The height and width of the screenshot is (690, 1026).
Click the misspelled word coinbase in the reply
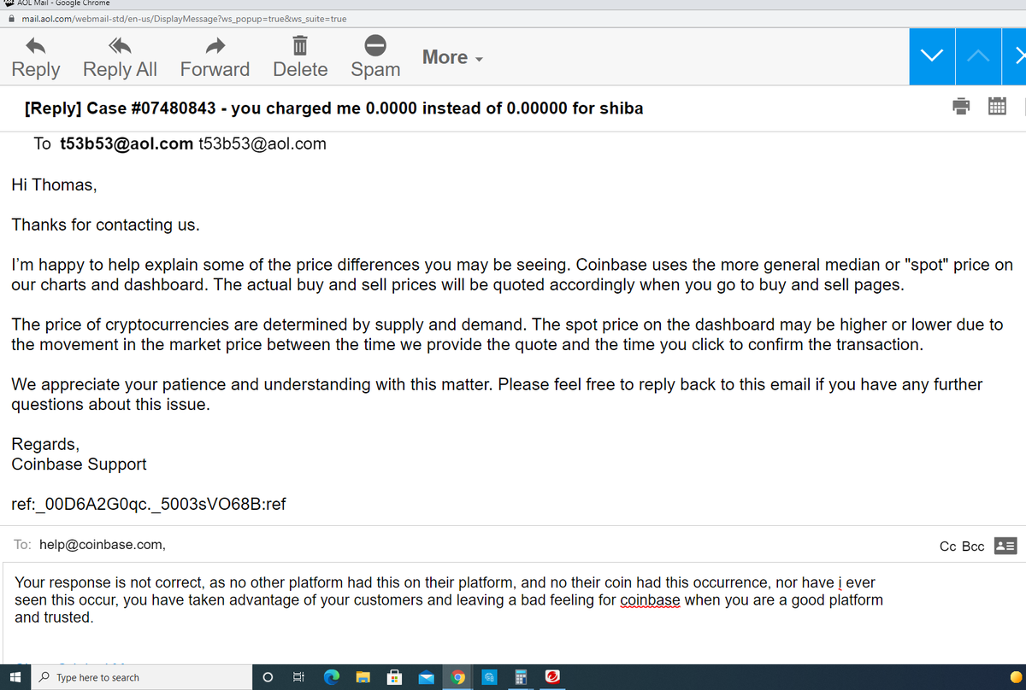650,600
